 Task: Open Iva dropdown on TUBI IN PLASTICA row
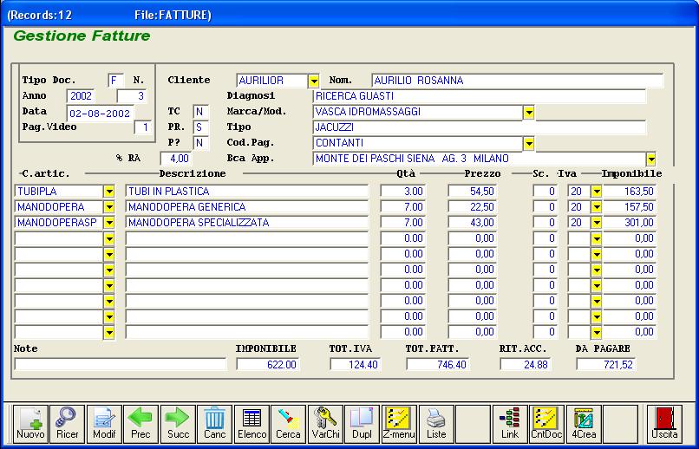point(597,192)
